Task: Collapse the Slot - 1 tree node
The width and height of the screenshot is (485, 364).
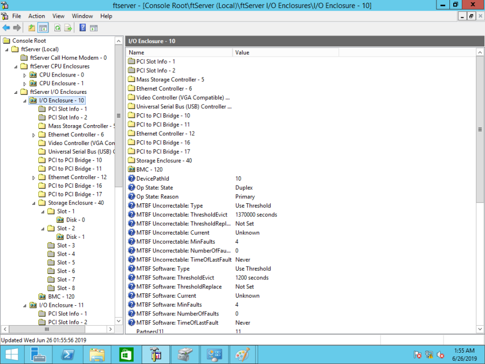Action: point(43,212)
